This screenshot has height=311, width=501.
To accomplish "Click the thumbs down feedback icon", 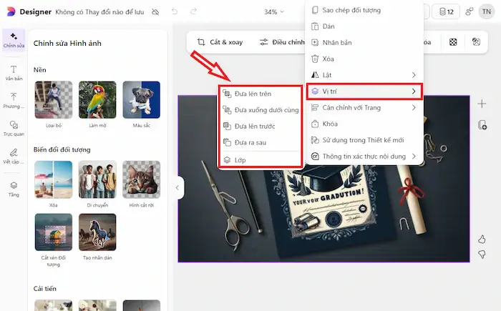I will pyautogui.click(x=482, y=255).
